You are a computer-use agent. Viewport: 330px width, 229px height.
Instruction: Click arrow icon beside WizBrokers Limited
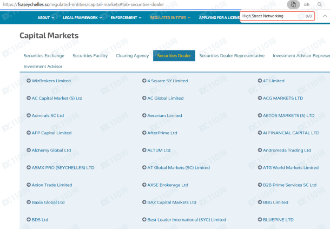pyautogui.click(x=28, y=81)
